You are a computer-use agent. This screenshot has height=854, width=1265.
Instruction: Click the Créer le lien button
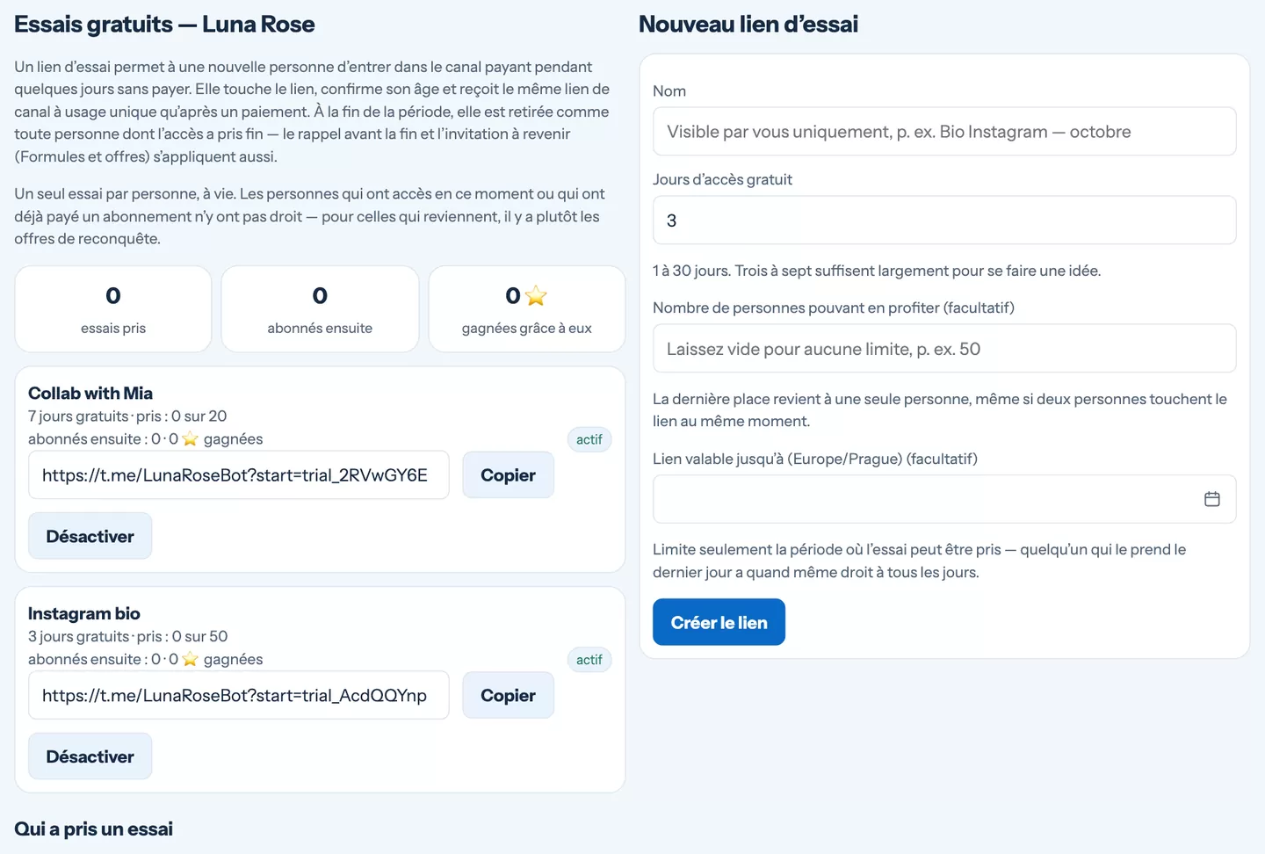719,622
